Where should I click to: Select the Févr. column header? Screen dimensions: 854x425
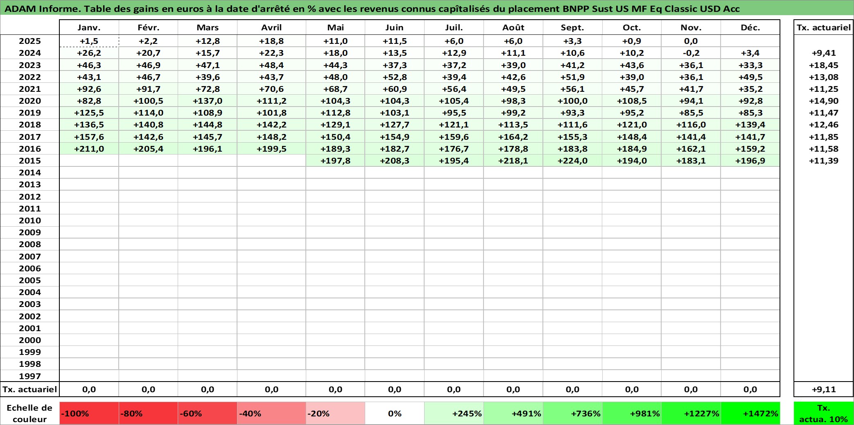point(148,27)
